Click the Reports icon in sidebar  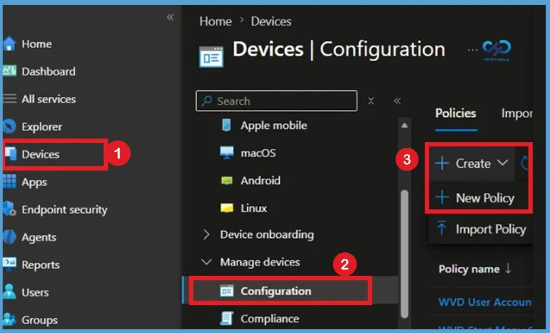[9, 264]
